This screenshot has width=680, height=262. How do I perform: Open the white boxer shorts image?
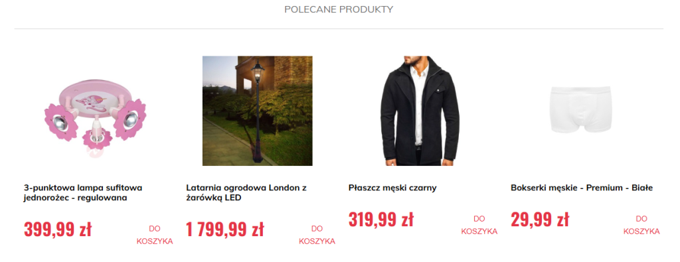click(x=582, y=110)
